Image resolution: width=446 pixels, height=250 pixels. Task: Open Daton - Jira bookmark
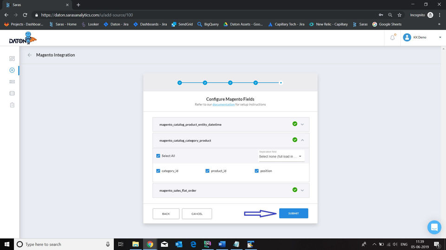click(x=116, y=25)
